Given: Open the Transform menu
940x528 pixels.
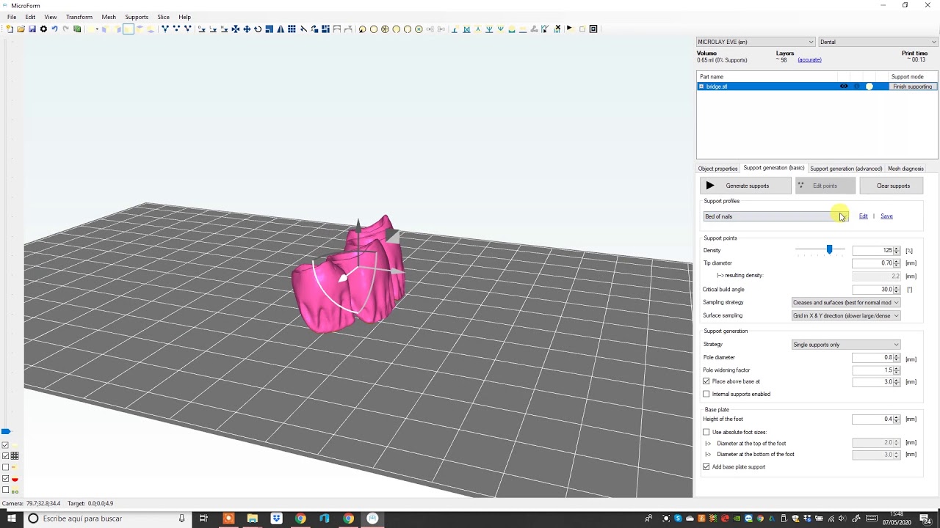Looking at the screenshot, I should point(79,17).
